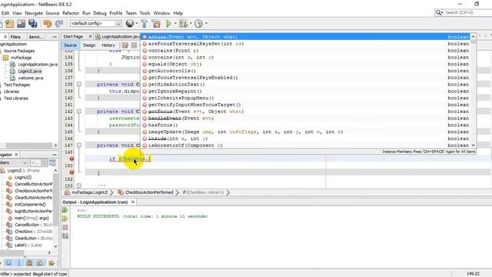The height and width of the screenshot is (277, 492).
Task: Open the Profile Project dropdown arrow
Action: 206,24
